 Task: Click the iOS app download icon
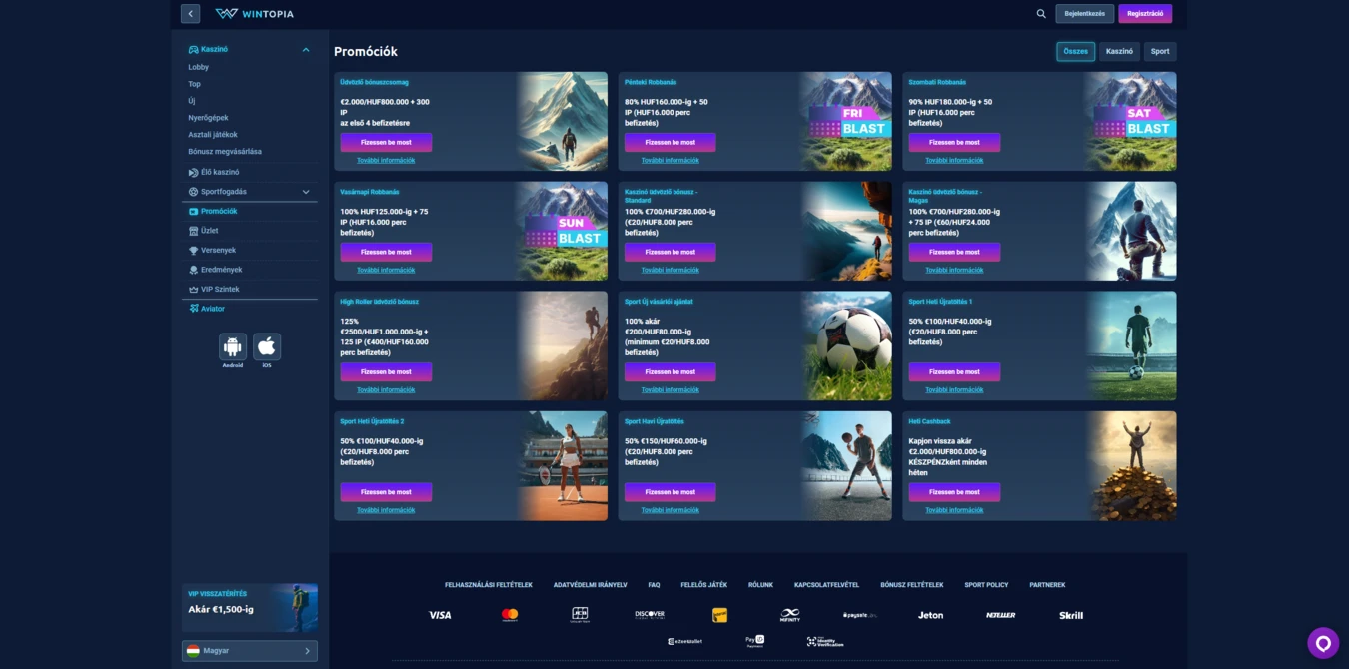[x=267, y=347]
